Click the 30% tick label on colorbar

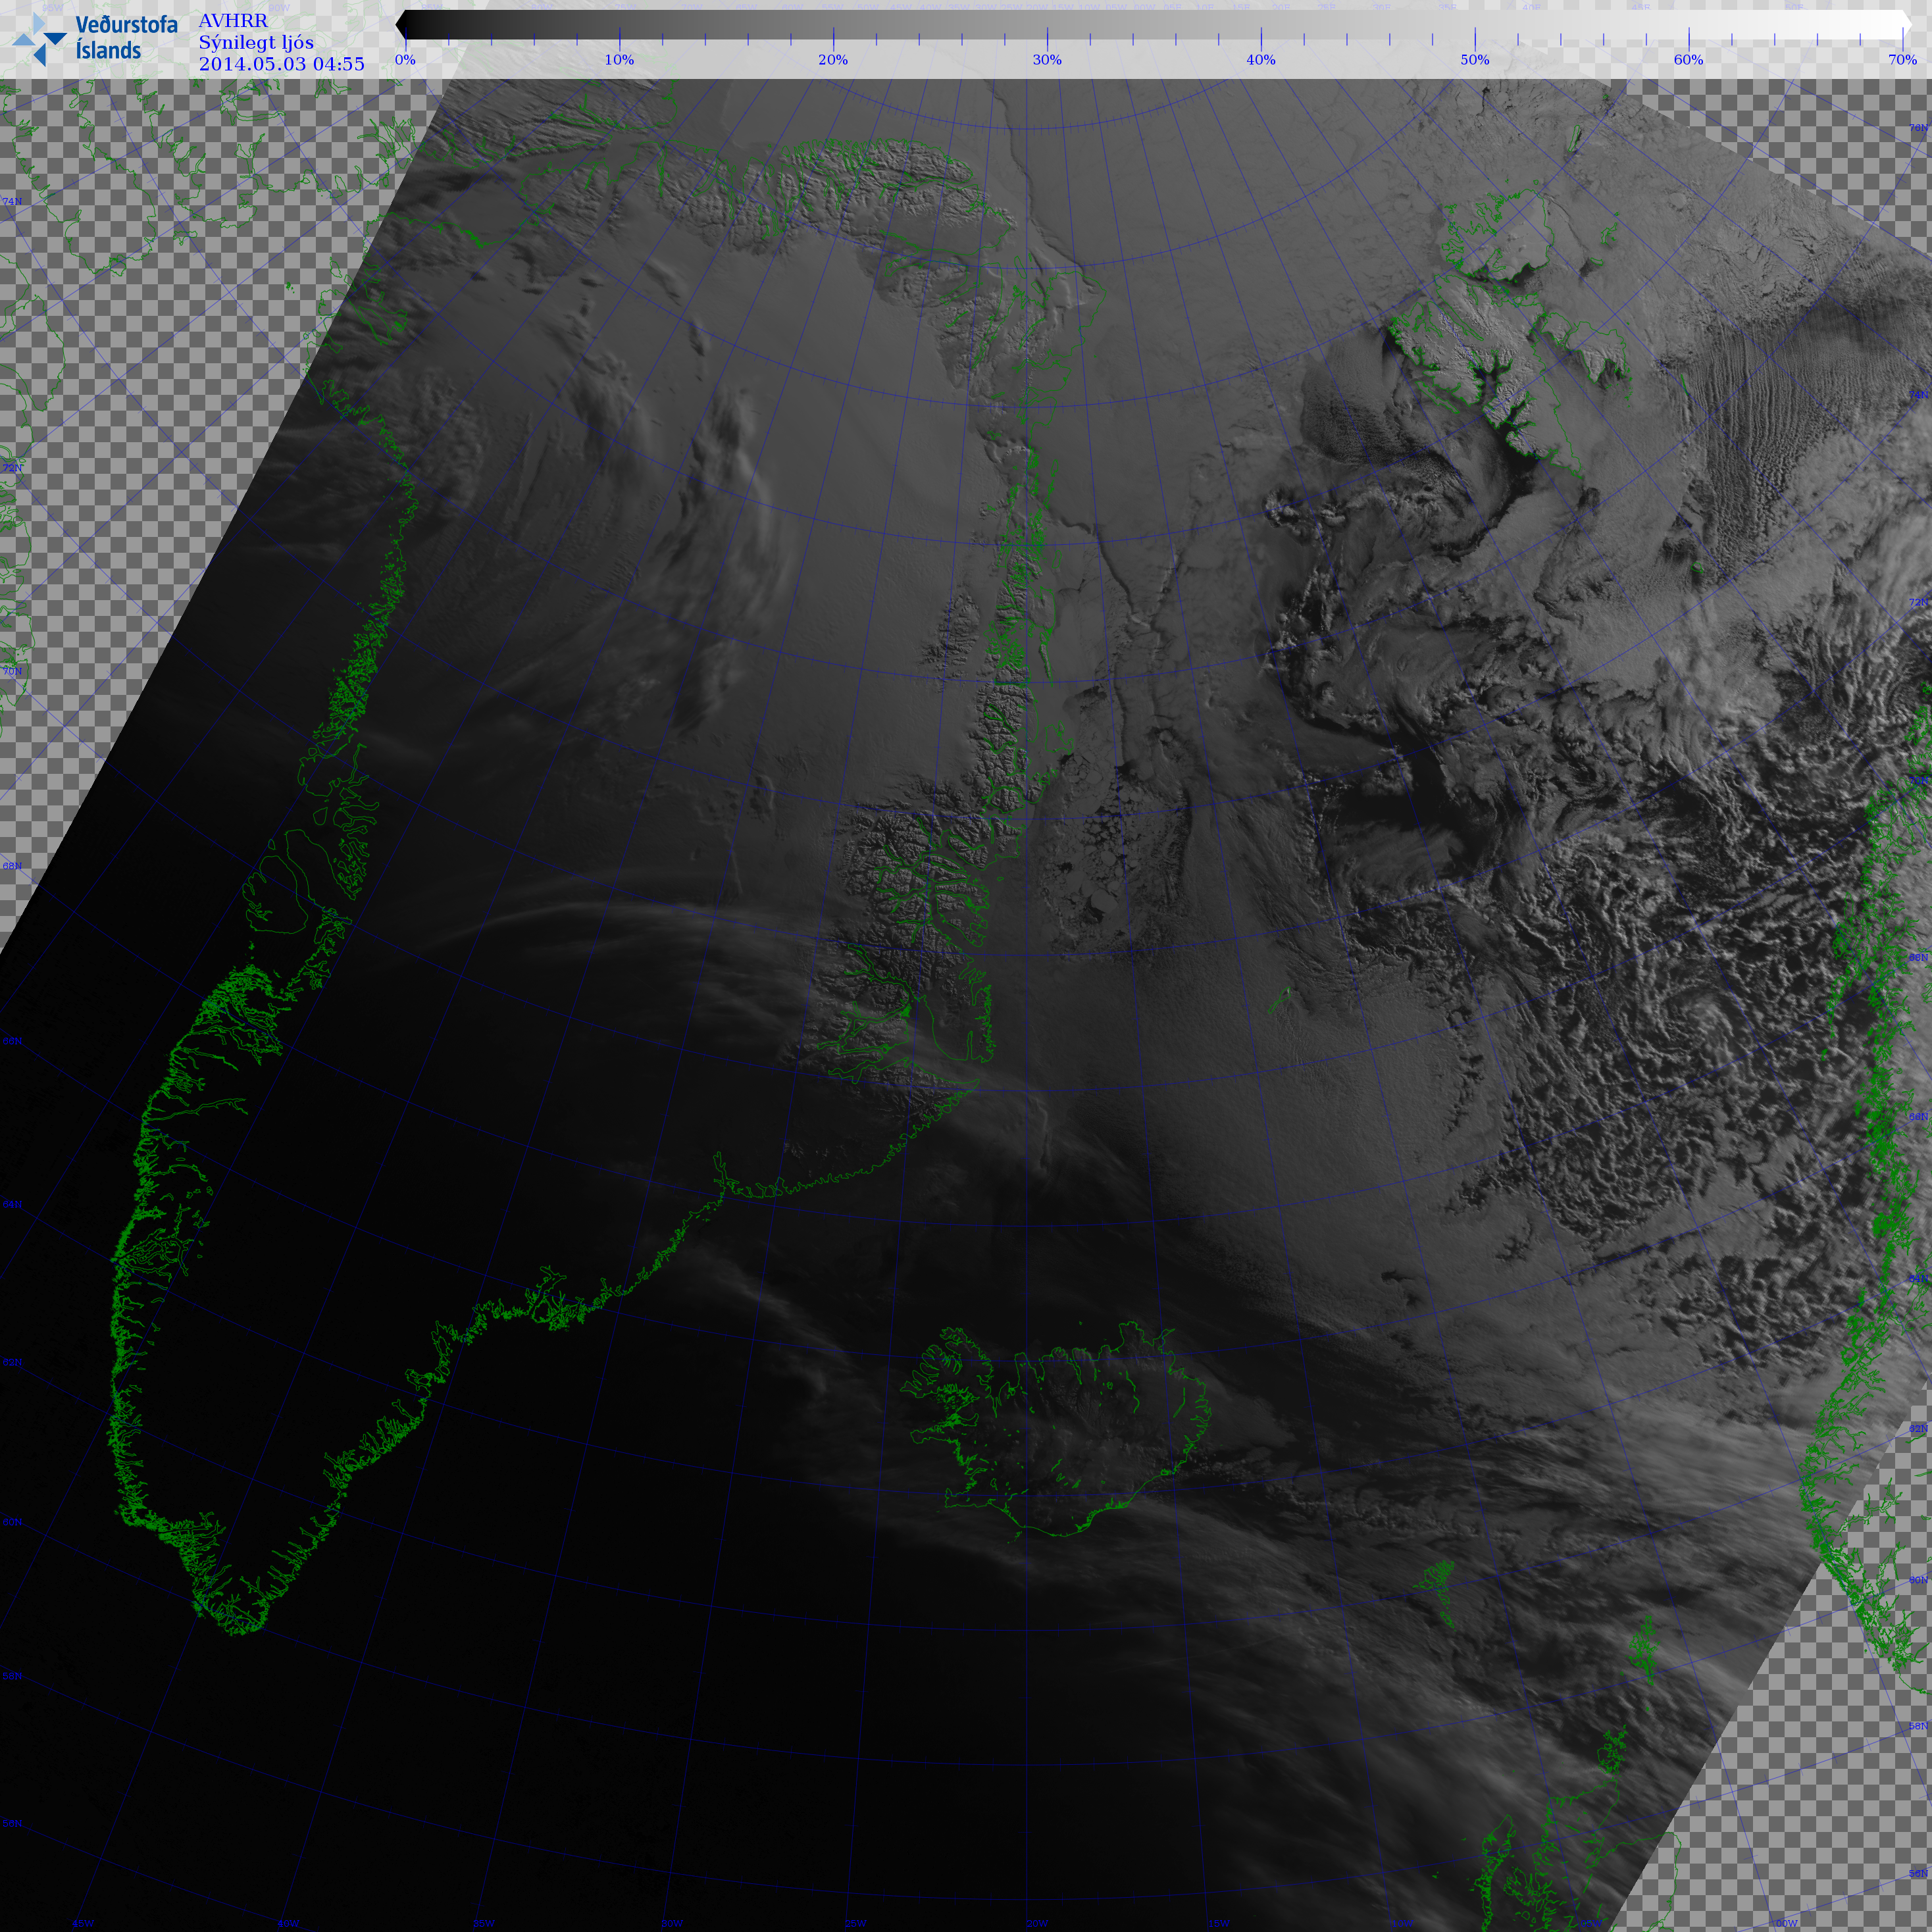tap(1047, 60)
